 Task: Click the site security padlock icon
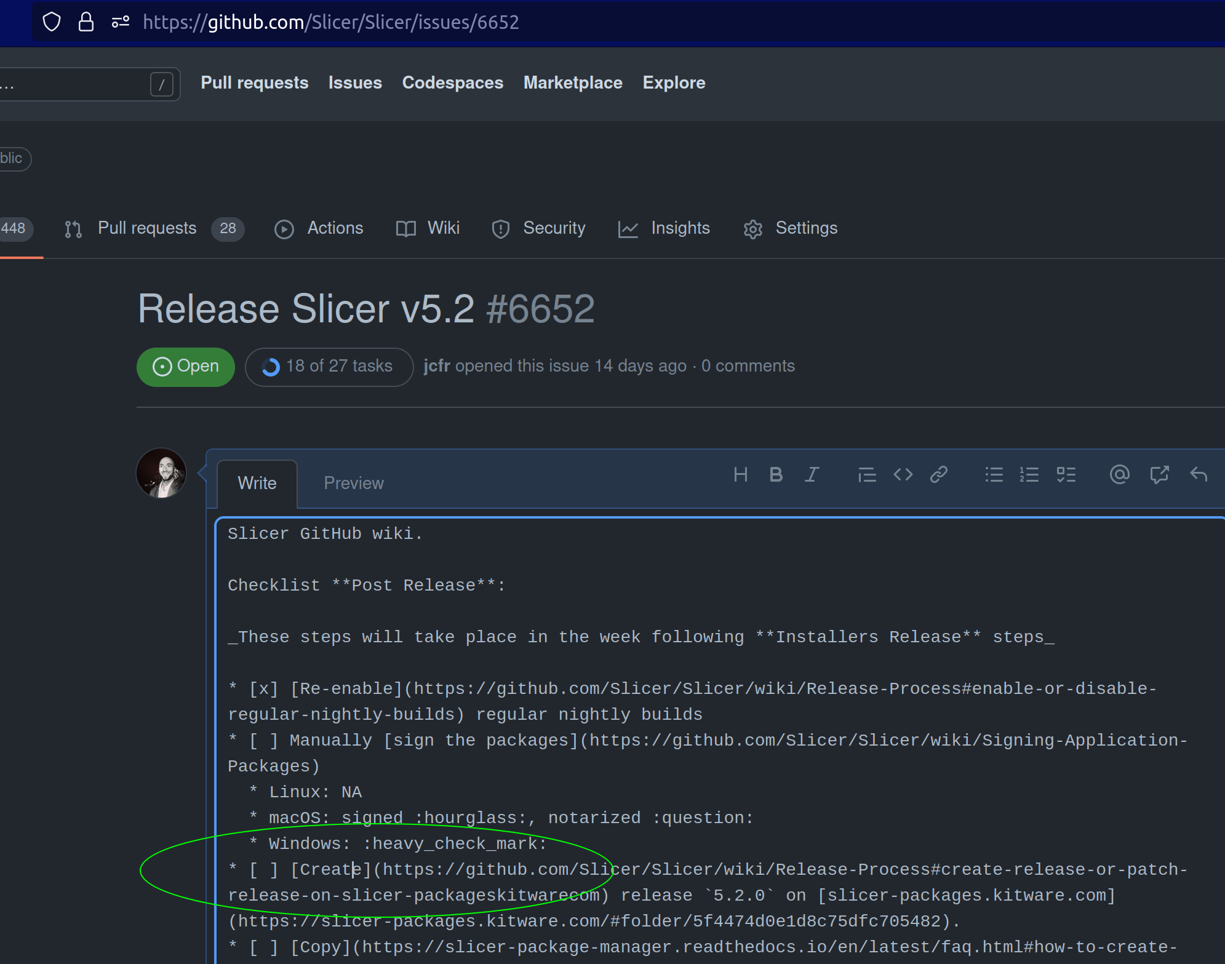pos(86,22)
